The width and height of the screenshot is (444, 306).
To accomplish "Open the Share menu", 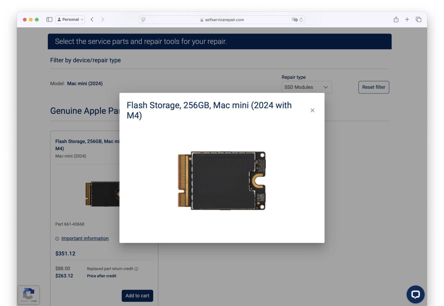I will pos(396,19).
